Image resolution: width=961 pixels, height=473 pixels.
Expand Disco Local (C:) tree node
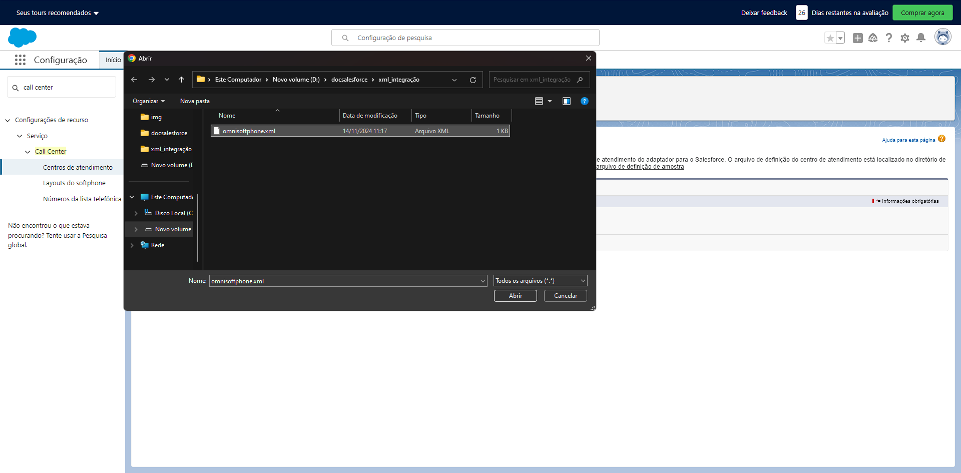136,213
